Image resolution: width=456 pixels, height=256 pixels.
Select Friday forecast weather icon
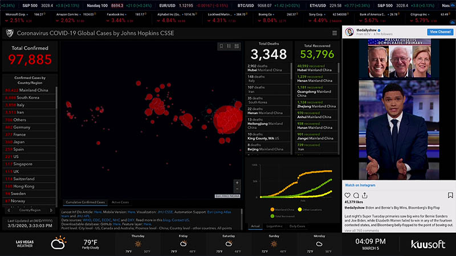[183, 244]
